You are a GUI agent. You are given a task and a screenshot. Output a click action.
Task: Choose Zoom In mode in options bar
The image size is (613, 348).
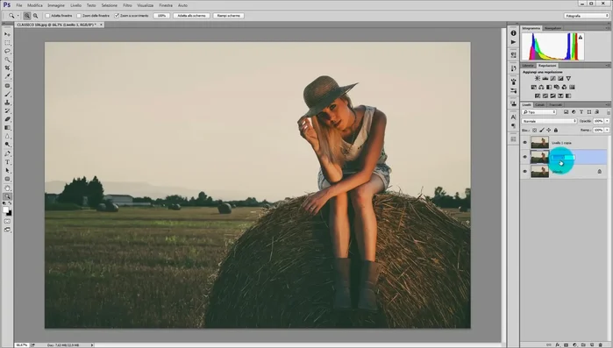[27, 16]
